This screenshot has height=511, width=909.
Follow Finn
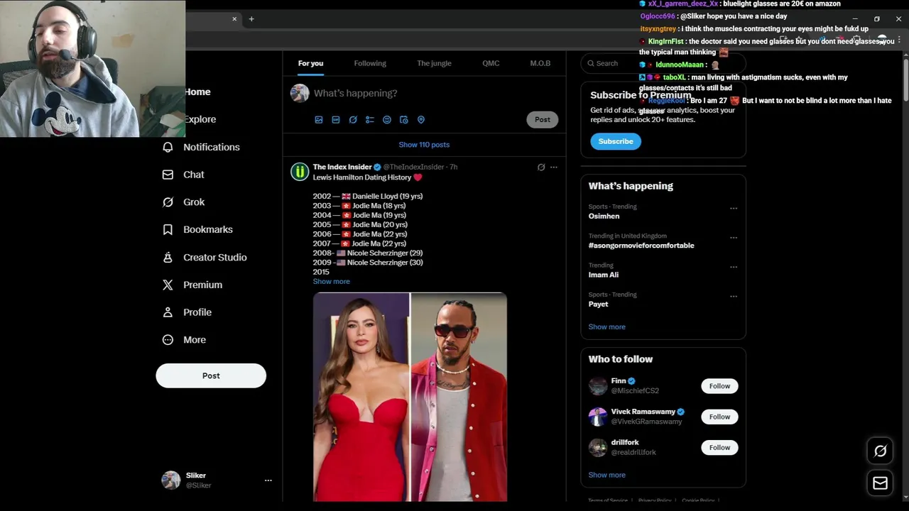[x=719, y=386]
